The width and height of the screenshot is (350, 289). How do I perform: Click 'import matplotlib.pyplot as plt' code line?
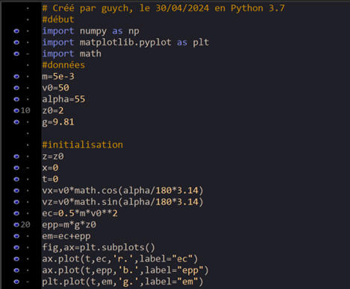pyautogui.click(x=125, y=42)
